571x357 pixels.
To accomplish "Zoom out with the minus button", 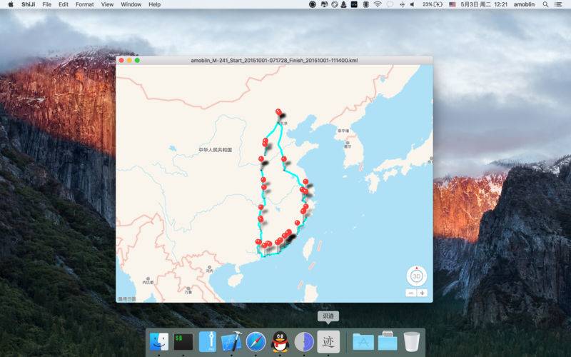I will coord(411,293).
